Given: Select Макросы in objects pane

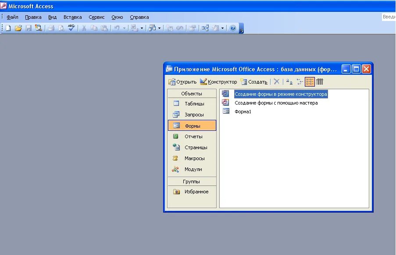Looking at the screenshot, I should pos(192,158).
